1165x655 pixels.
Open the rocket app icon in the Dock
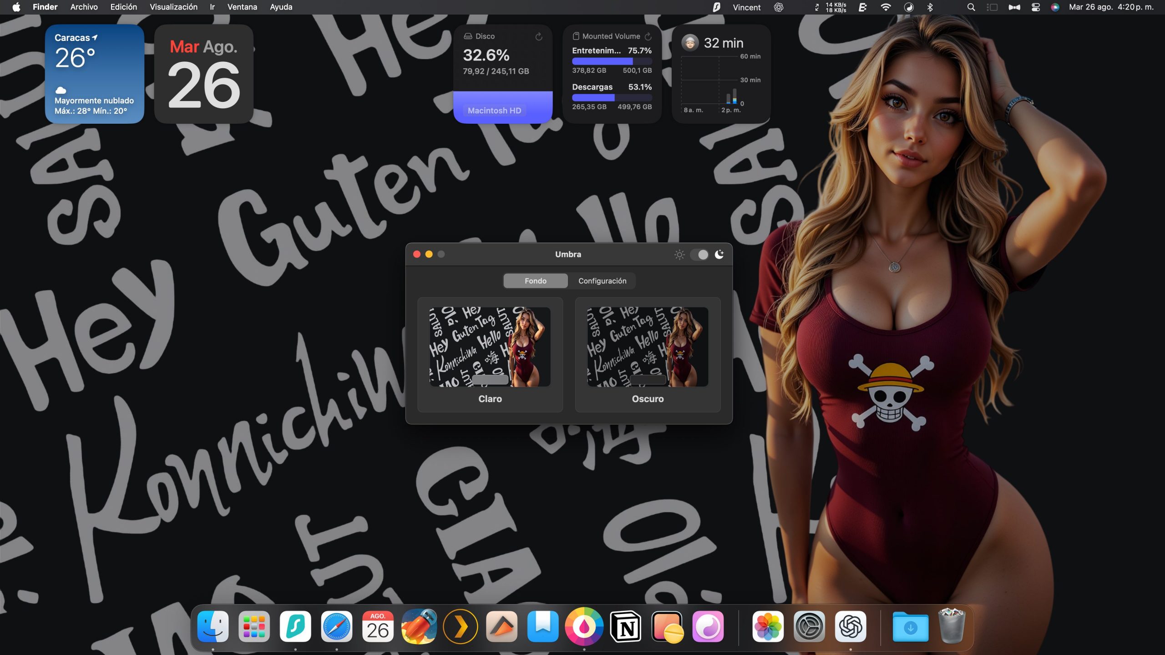419,626
